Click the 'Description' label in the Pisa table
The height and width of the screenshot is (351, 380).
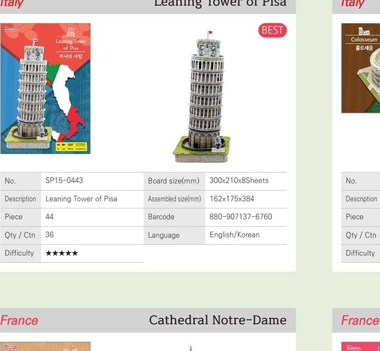pos(20,199)
